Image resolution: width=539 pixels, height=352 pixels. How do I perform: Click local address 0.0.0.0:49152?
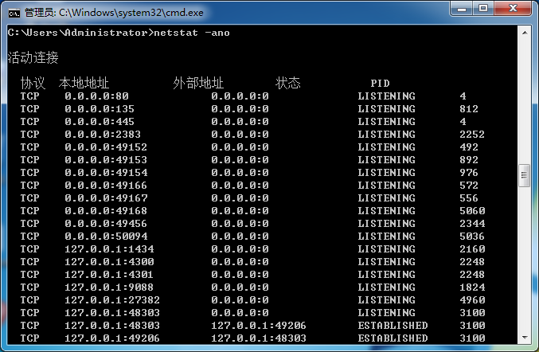point(106,147)
